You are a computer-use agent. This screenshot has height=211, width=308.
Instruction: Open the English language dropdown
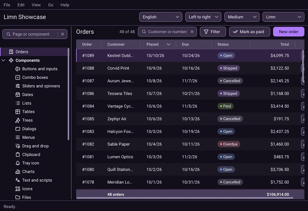(161, 17)
